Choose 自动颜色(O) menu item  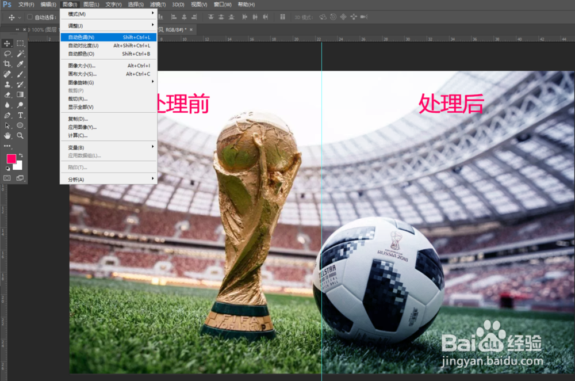(109, 54)
